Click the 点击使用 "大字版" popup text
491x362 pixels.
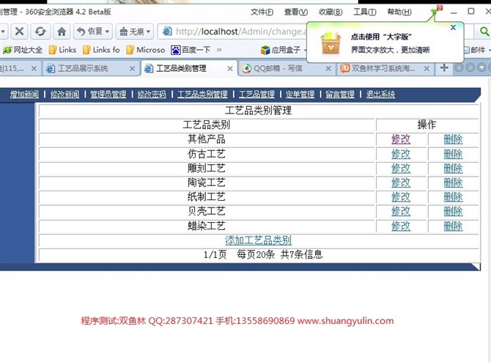[381, 37]
